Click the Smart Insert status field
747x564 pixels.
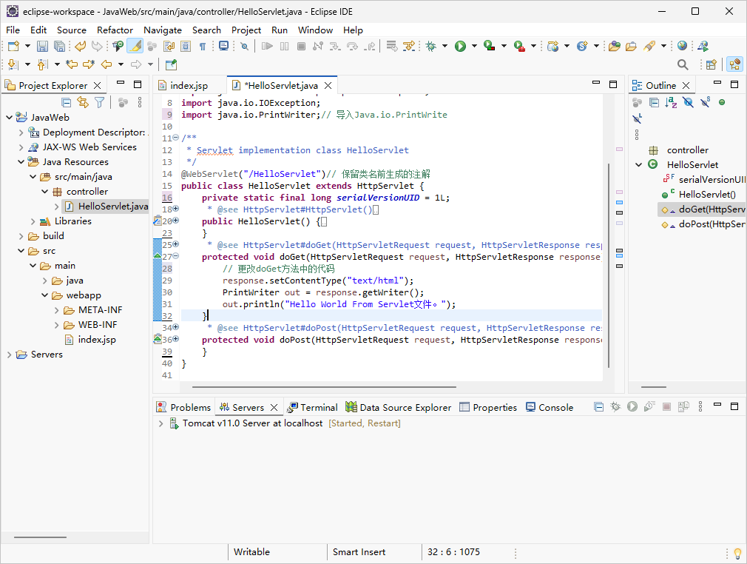(359, 552)
